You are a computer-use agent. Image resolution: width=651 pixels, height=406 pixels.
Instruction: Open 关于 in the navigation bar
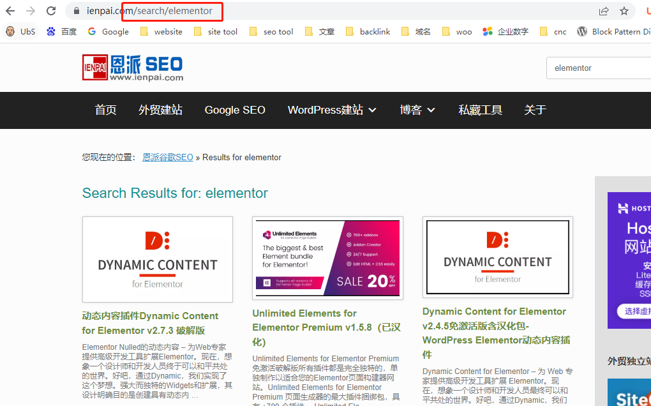(535, 110)
